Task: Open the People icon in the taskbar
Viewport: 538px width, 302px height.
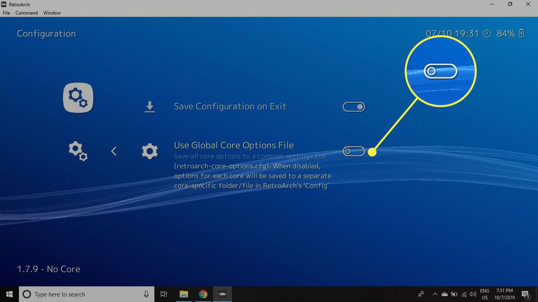Action: click(x=421, y=294)
